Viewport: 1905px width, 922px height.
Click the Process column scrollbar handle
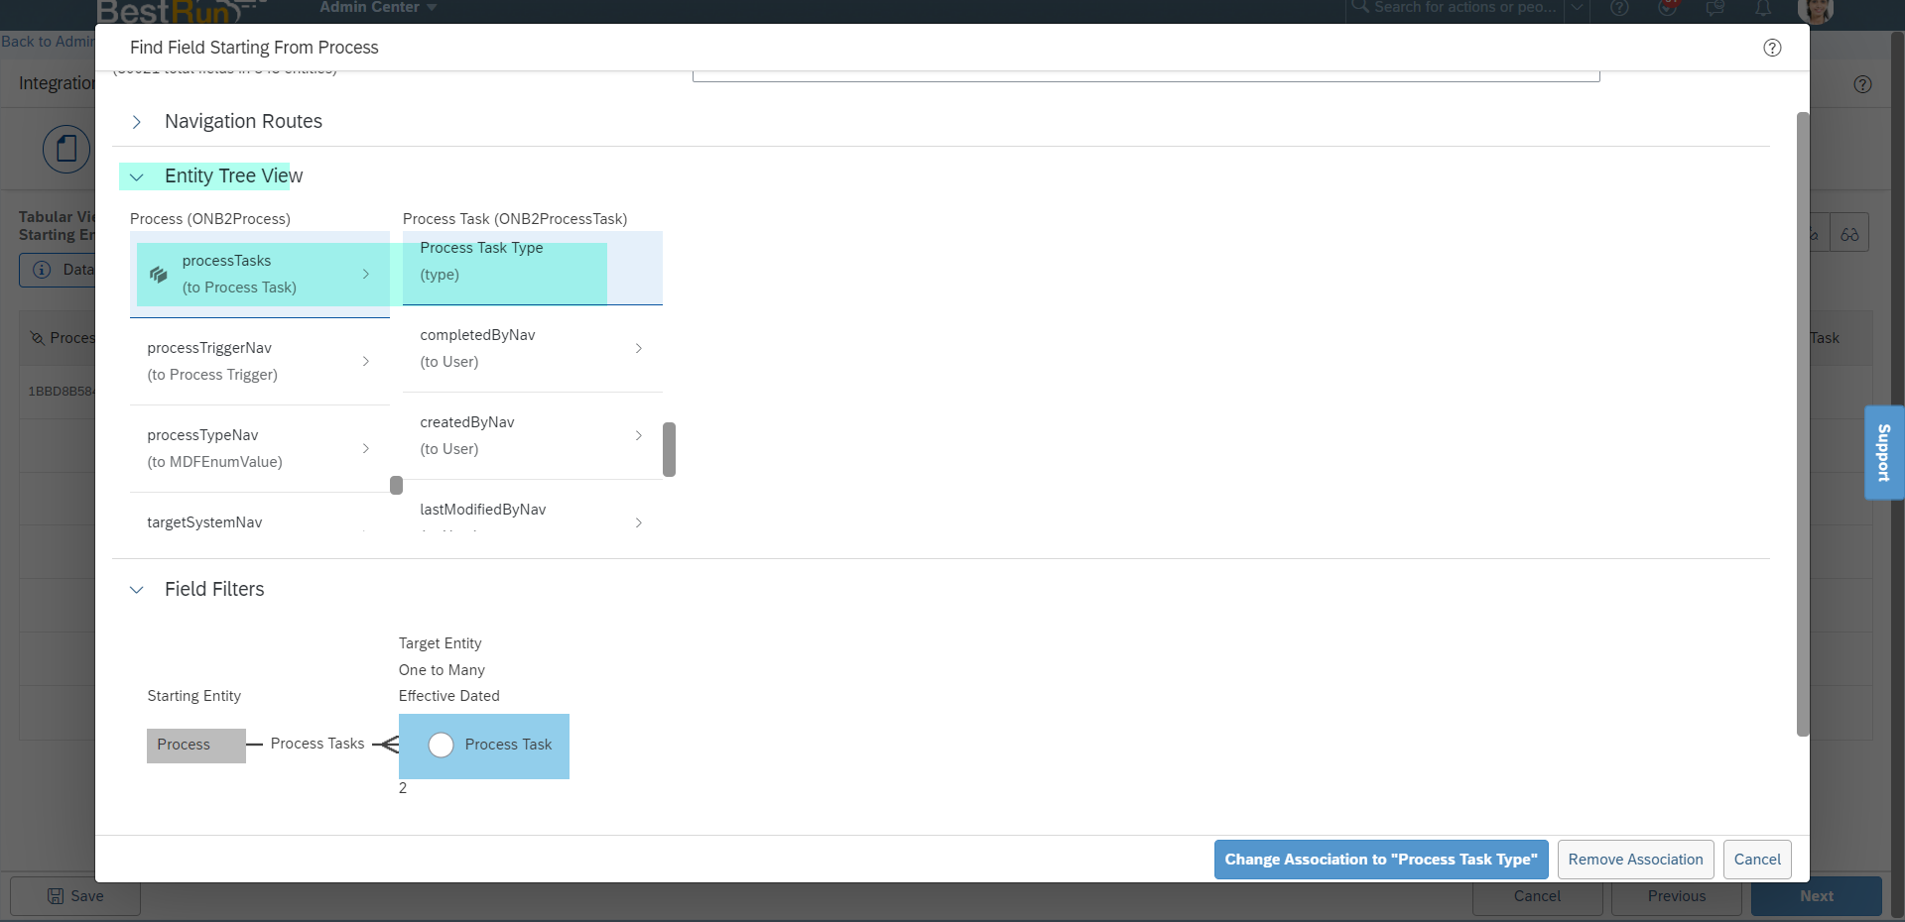point(397,485)
